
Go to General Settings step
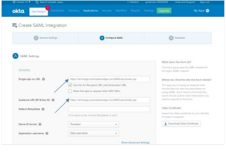[45, 38]
